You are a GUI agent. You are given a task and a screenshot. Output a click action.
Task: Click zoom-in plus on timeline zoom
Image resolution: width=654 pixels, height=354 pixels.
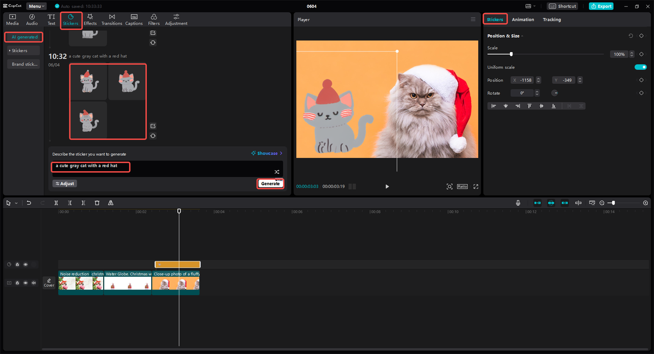coord(645,203)
